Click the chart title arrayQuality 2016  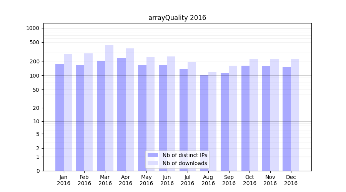[x=177, y=18]
